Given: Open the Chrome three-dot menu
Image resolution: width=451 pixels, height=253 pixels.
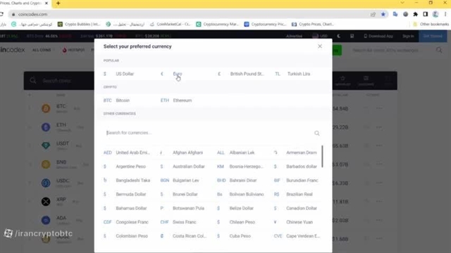Looking at the screenshot, I should pyautogui.click(x=445, y=14).
